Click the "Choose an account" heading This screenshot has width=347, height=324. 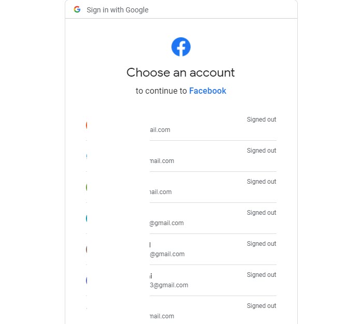pyautogui.click(x=181, y=72)
